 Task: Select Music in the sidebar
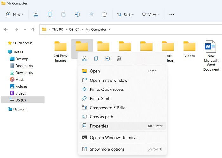coord(17,79)
